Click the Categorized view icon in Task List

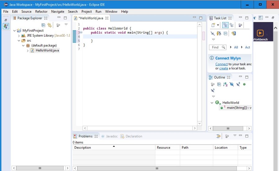tap(226, 25)
